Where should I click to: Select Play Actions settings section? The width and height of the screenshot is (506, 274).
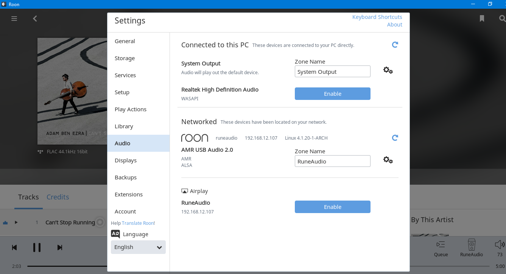(x=139, y=109)
